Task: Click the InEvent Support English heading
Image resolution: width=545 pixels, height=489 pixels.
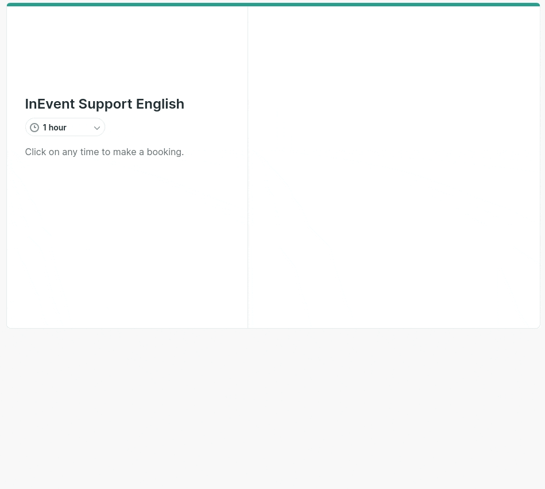Action: click(105, 104)
